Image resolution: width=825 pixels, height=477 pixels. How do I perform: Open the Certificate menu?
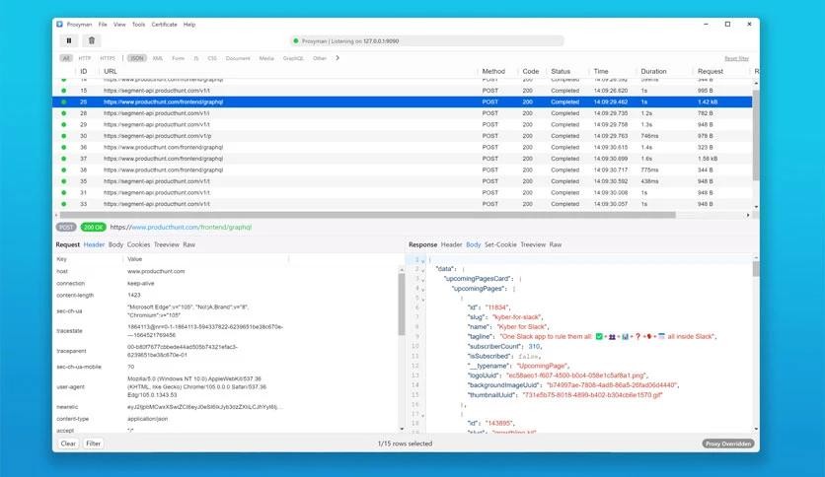(164, 25)
